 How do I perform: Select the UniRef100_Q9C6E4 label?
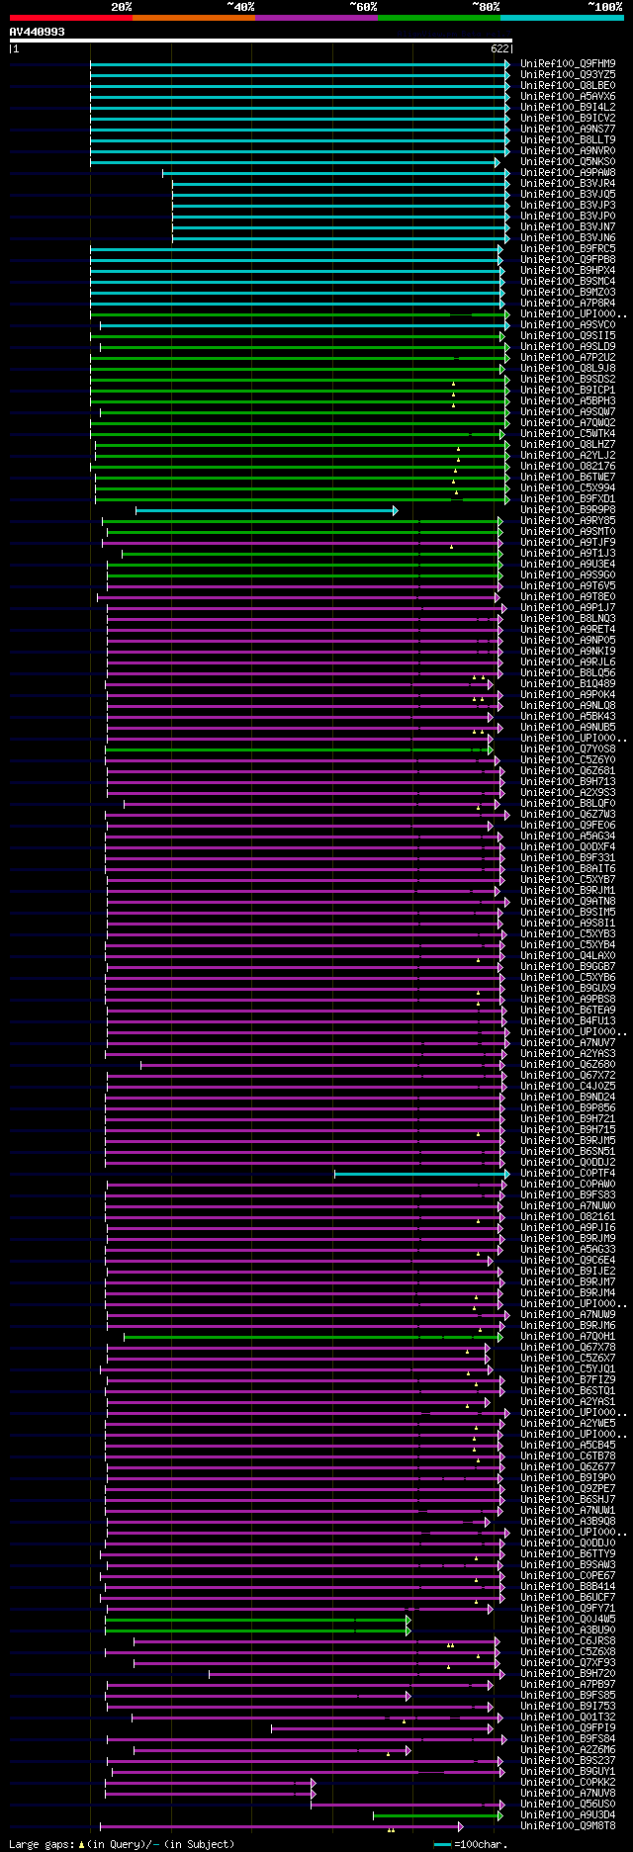click(x=568, y=1261)
